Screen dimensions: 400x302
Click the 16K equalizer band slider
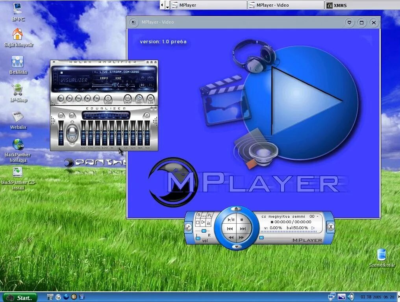pos(147,133)
